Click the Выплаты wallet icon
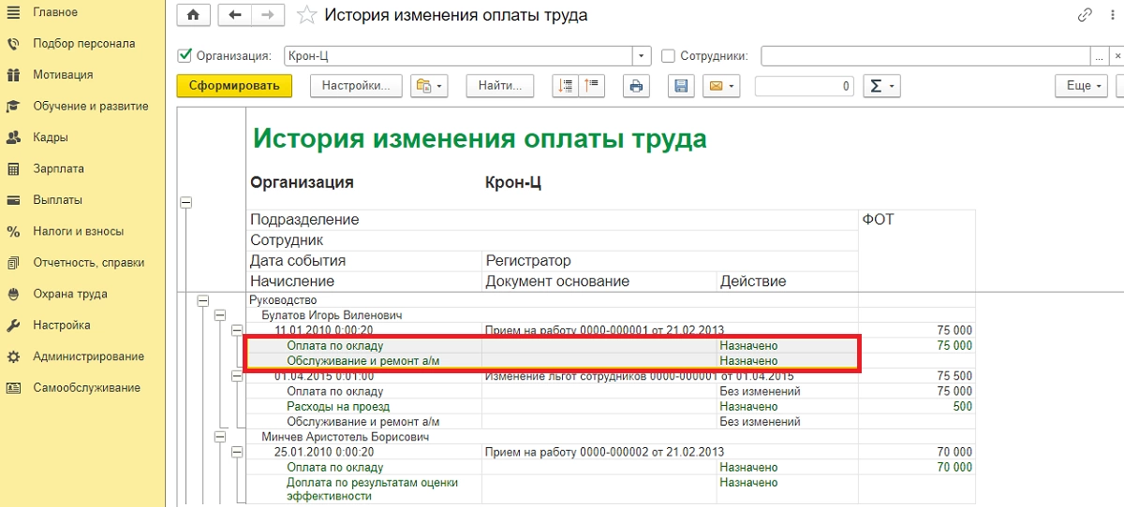Viewport: 1124px width, 507px height. (13, 200)
